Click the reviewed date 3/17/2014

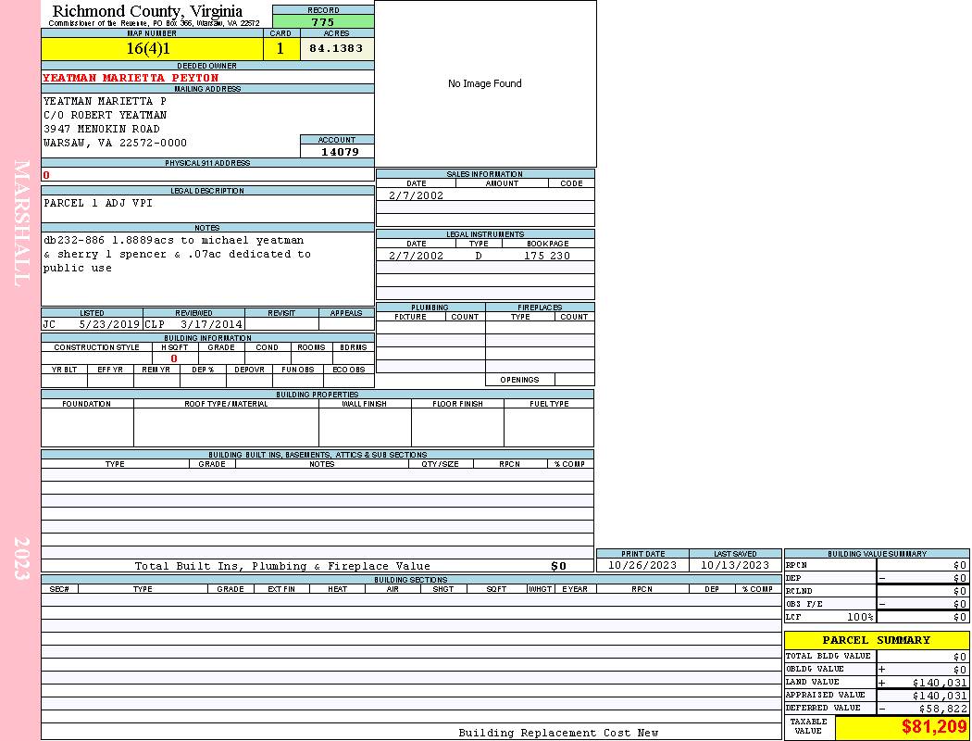pos(211,325)
